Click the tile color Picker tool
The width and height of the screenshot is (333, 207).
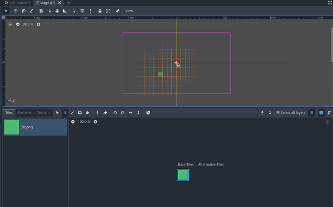click(x=97, y=112)
